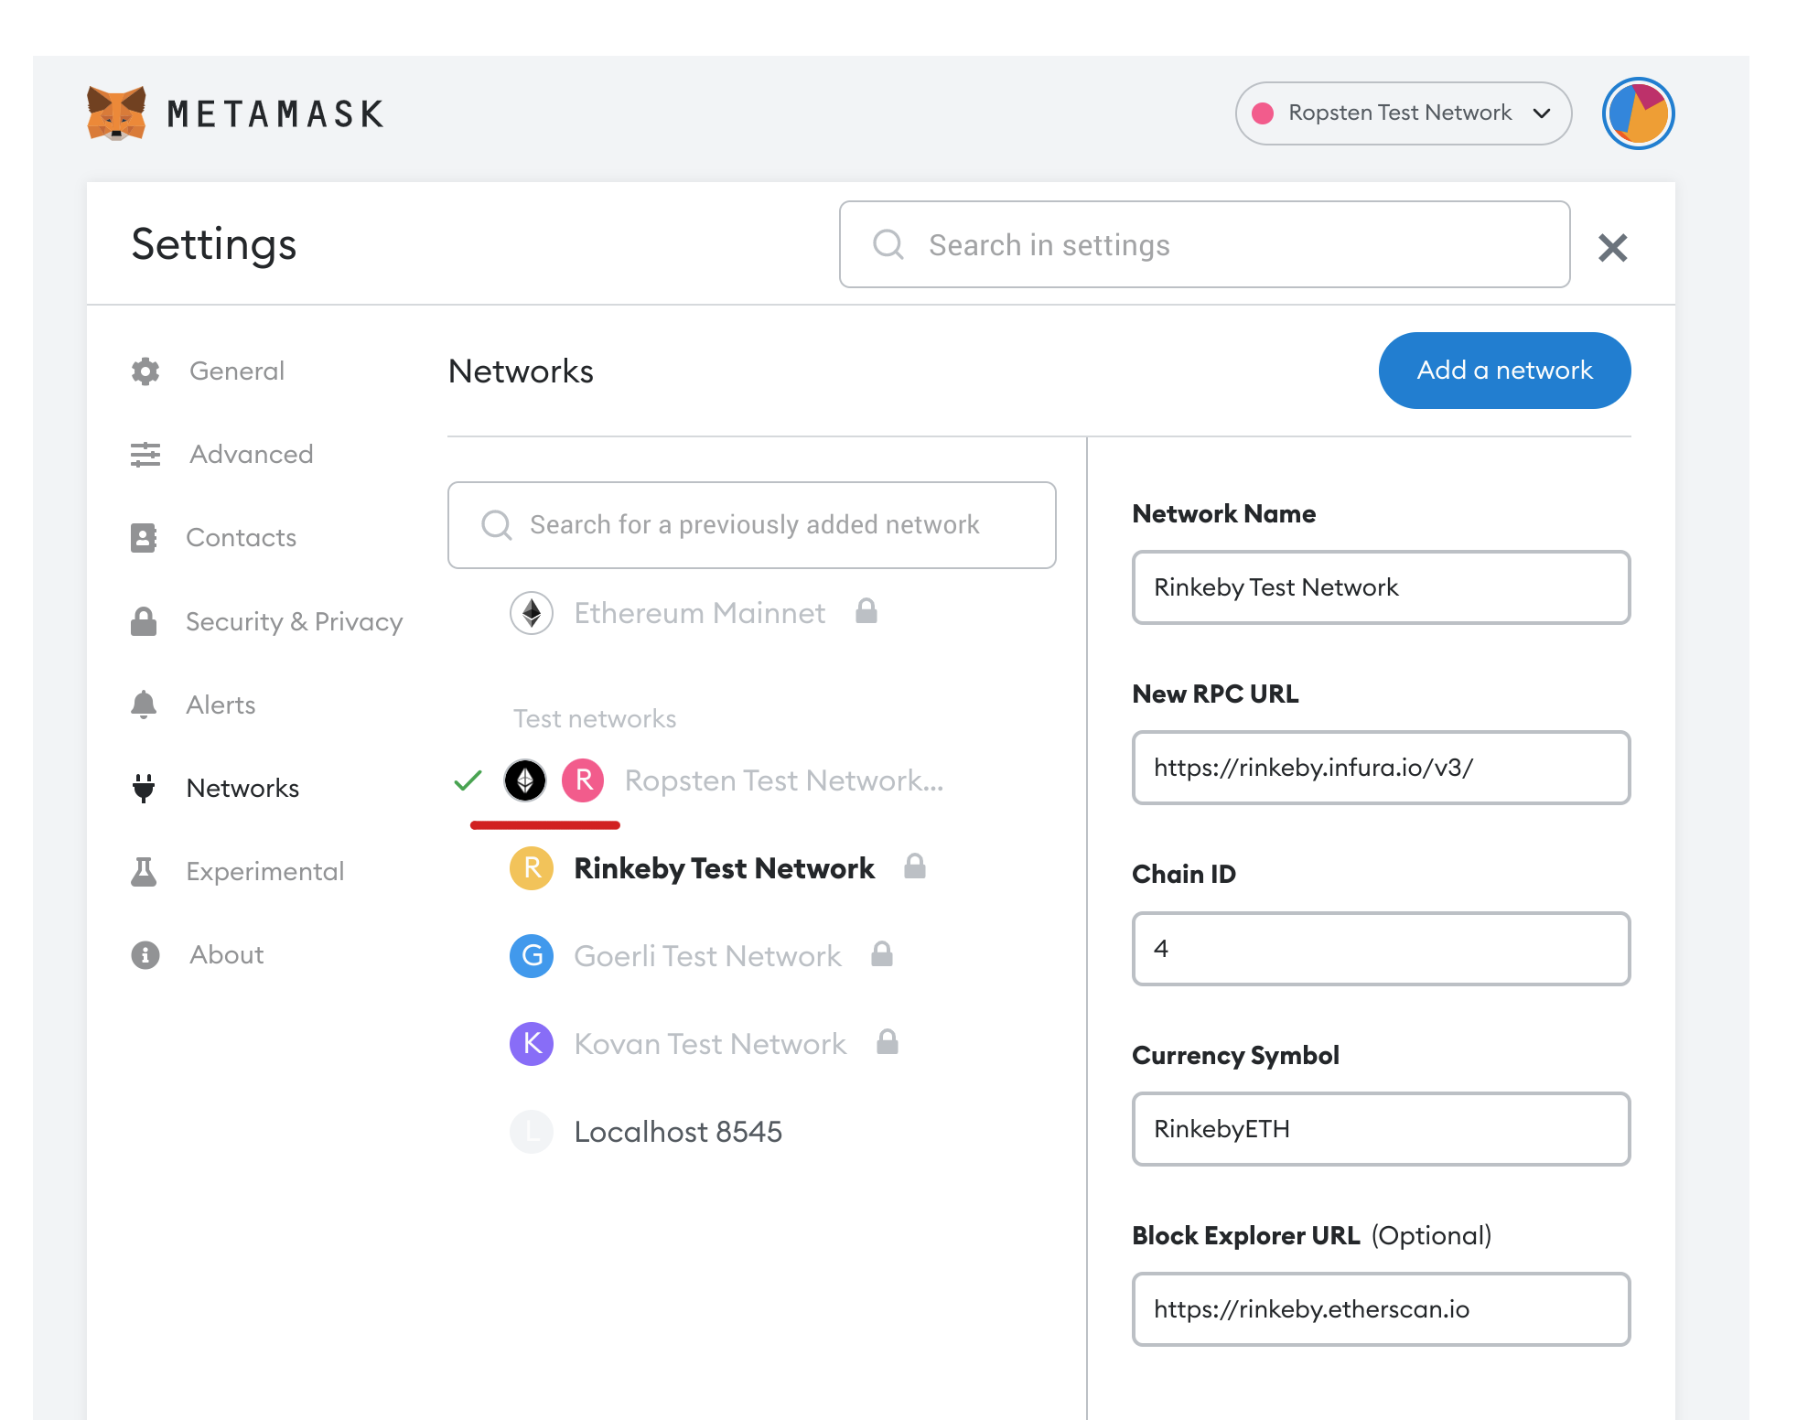Click the Contacts address book icon

click(145, 537)
